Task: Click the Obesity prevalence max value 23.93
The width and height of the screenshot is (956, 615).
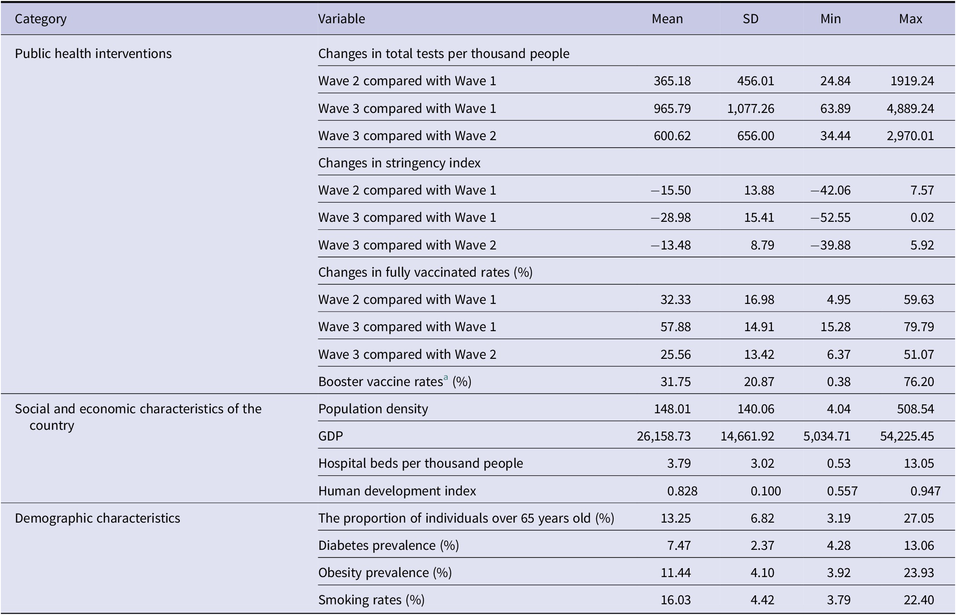Action: [x=919, y=573]
